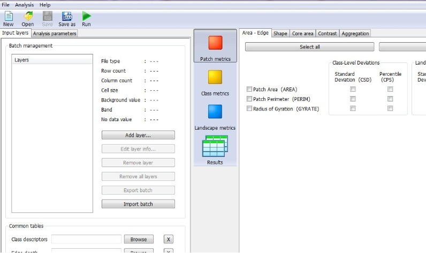Click the Batch management group title
Image resolution: width=426 pixels, height=253 pixels.
[x=31, y=46]
